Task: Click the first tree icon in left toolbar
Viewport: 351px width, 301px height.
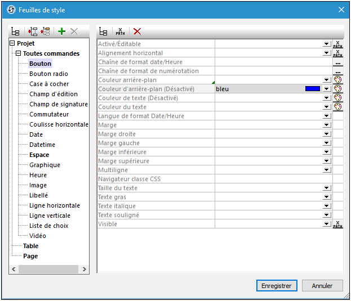Action: pos(16,32)
